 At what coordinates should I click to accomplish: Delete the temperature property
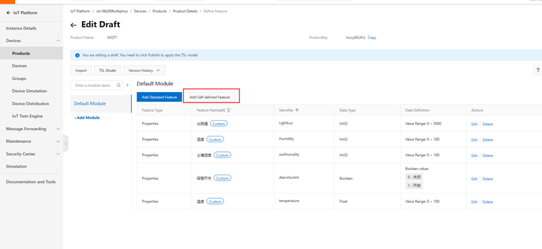click(487, 202)
